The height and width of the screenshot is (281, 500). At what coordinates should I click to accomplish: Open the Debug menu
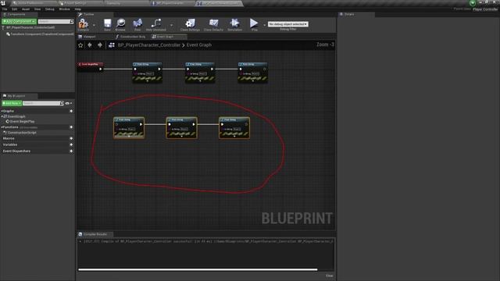tap(50, 9)
